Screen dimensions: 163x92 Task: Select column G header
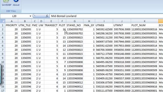tap(75, 21)
